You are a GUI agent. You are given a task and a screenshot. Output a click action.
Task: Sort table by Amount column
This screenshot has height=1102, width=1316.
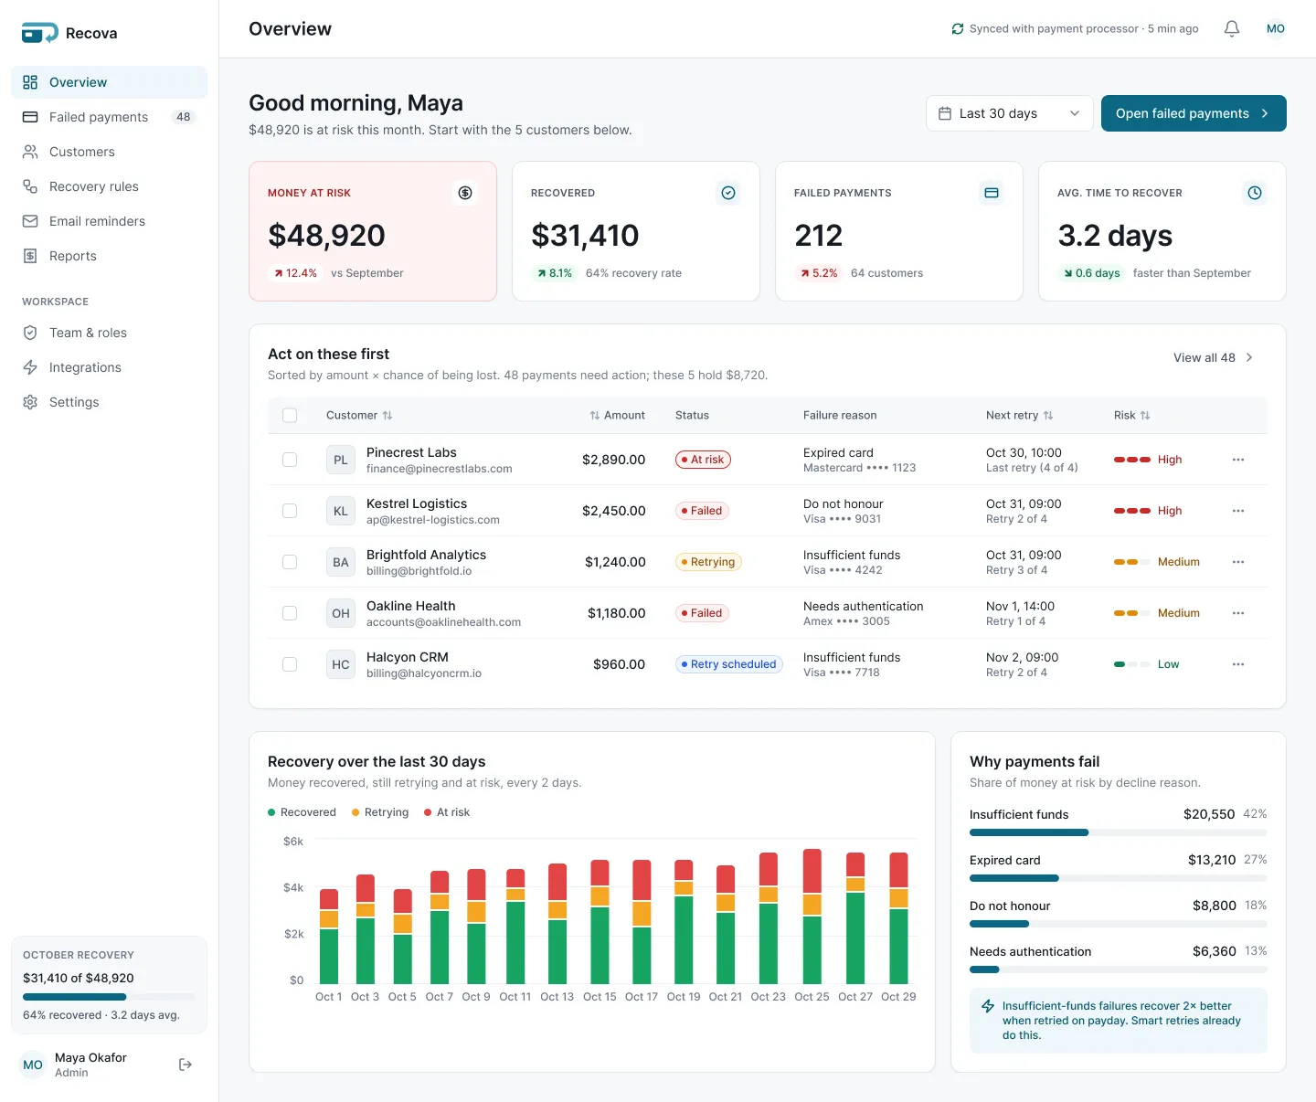(617, 416)
